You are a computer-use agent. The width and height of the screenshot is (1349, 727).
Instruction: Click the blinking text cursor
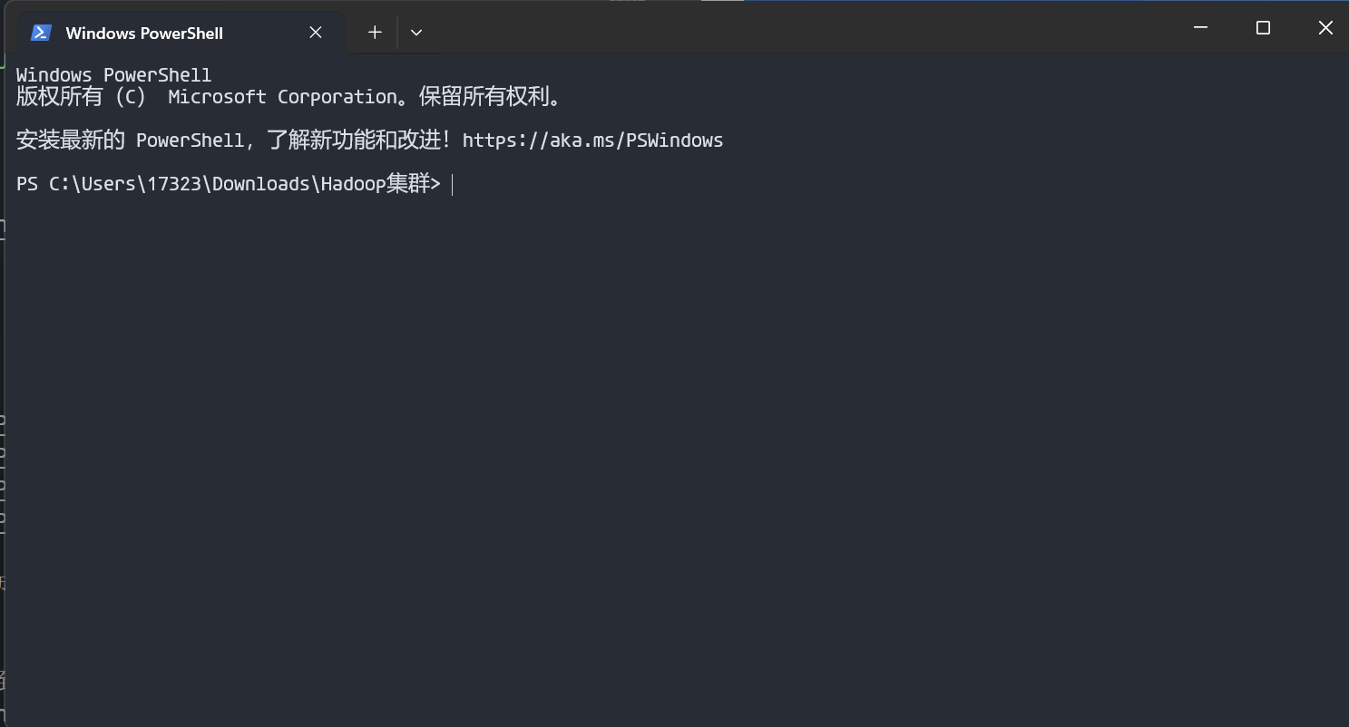coord(454,184)
